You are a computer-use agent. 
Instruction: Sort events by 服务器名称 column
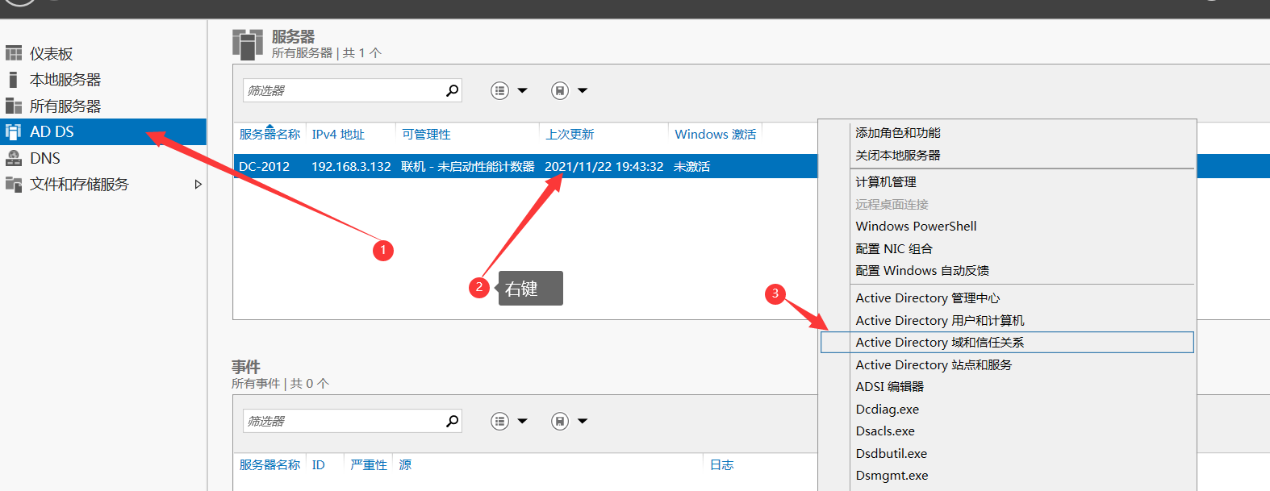tap(269, 465)
